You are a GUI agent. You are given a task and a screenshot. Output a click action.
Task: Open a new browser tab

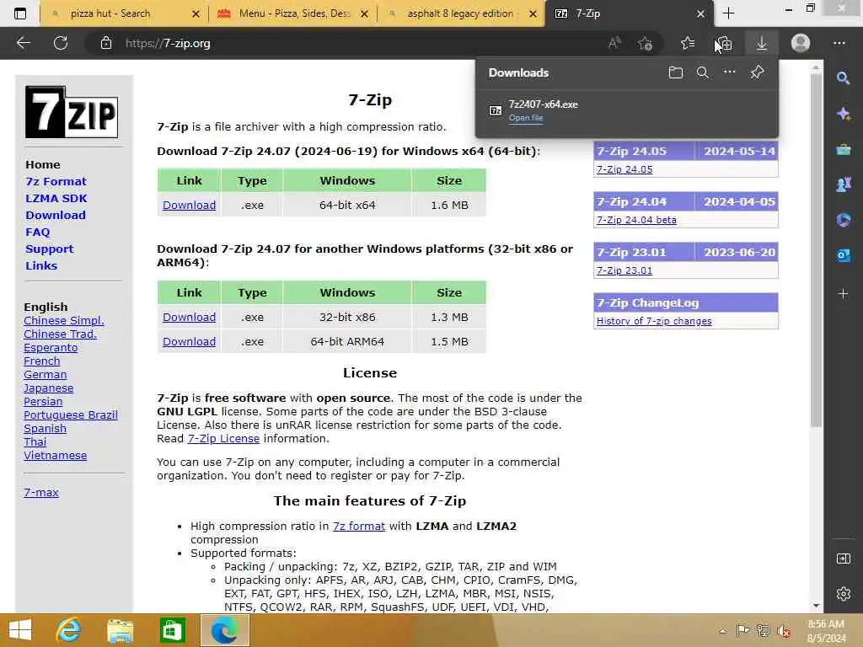click(729, 13)
